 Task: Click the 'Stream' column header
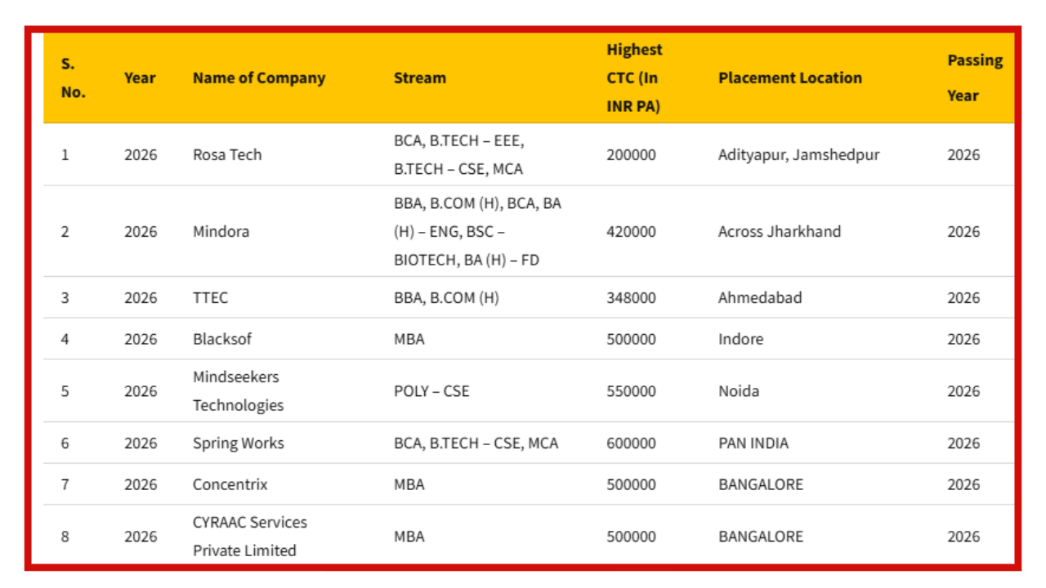point(419,78)
